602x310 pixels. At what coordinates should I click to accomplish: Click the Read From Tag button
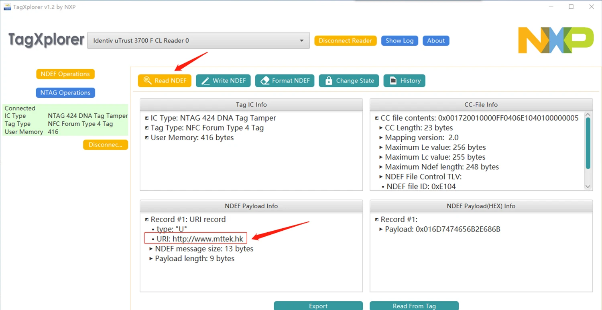(414, 306)
